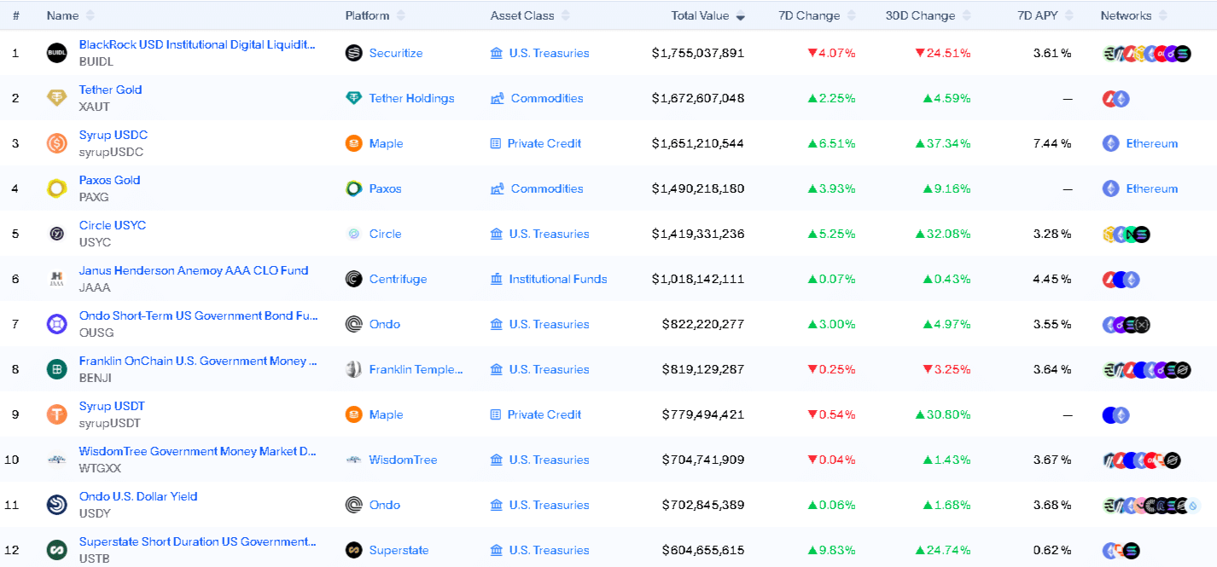Click the Ondo U.S. Dollar Yield icon
Image resolution: width=1217 pixels, height=567 pixels.
[57, 505]
